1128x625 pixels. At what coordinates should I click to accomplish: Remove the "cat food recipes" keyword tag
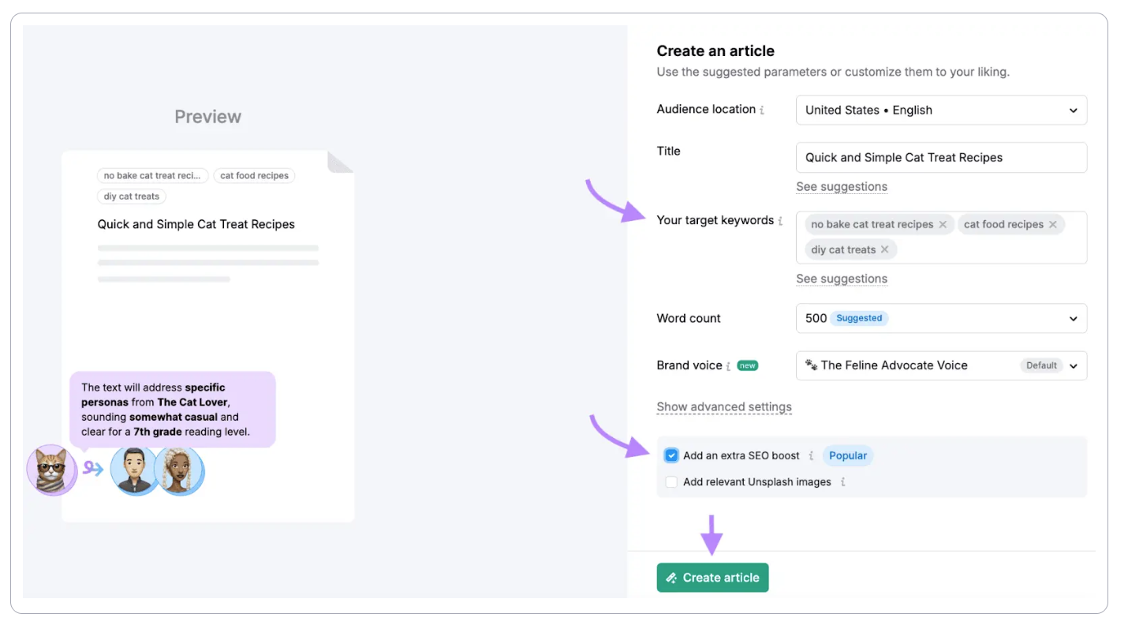pos(1052,224)
